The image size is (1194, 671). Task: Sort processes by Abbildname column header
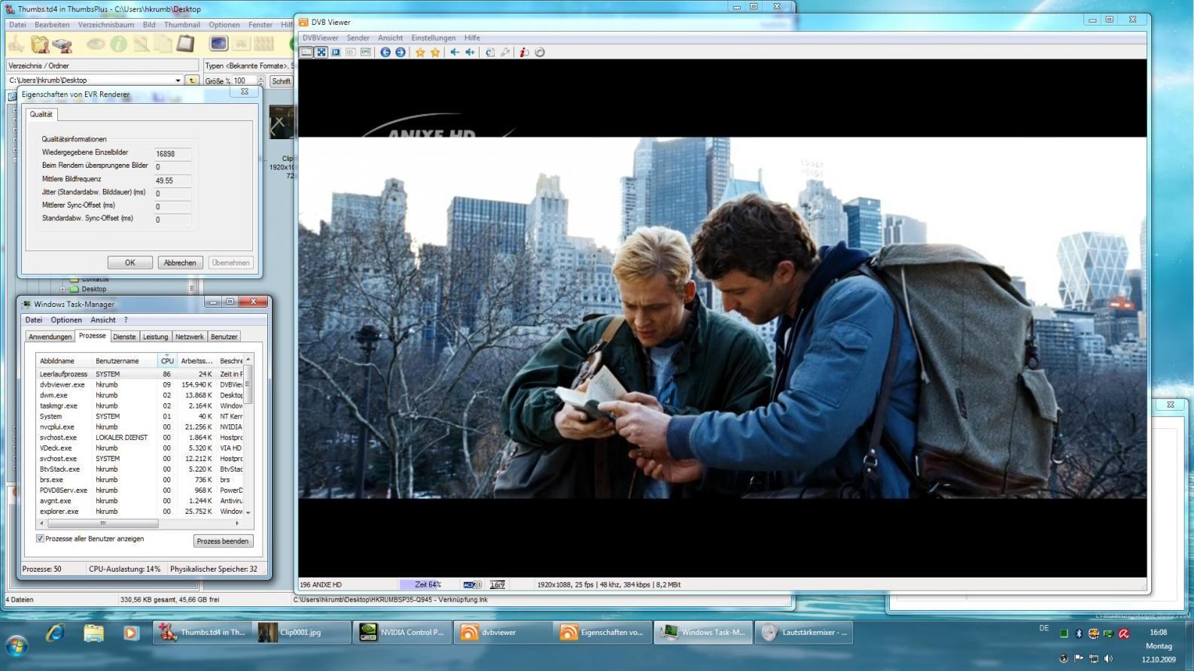(x=65, y=361)
